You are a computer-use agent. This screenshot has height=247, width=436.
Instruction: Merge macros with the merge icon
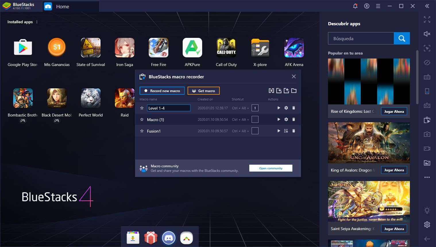coord(271,90)
